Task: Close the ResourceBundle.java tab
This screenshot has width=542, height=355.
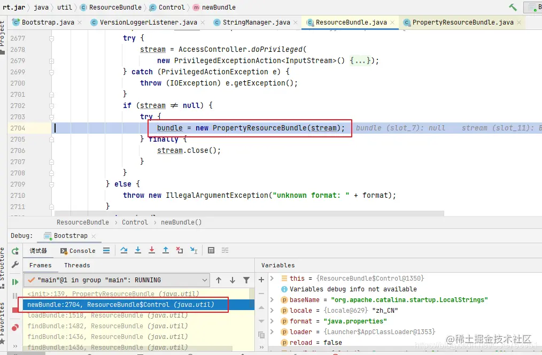Action: click(392, 22)
